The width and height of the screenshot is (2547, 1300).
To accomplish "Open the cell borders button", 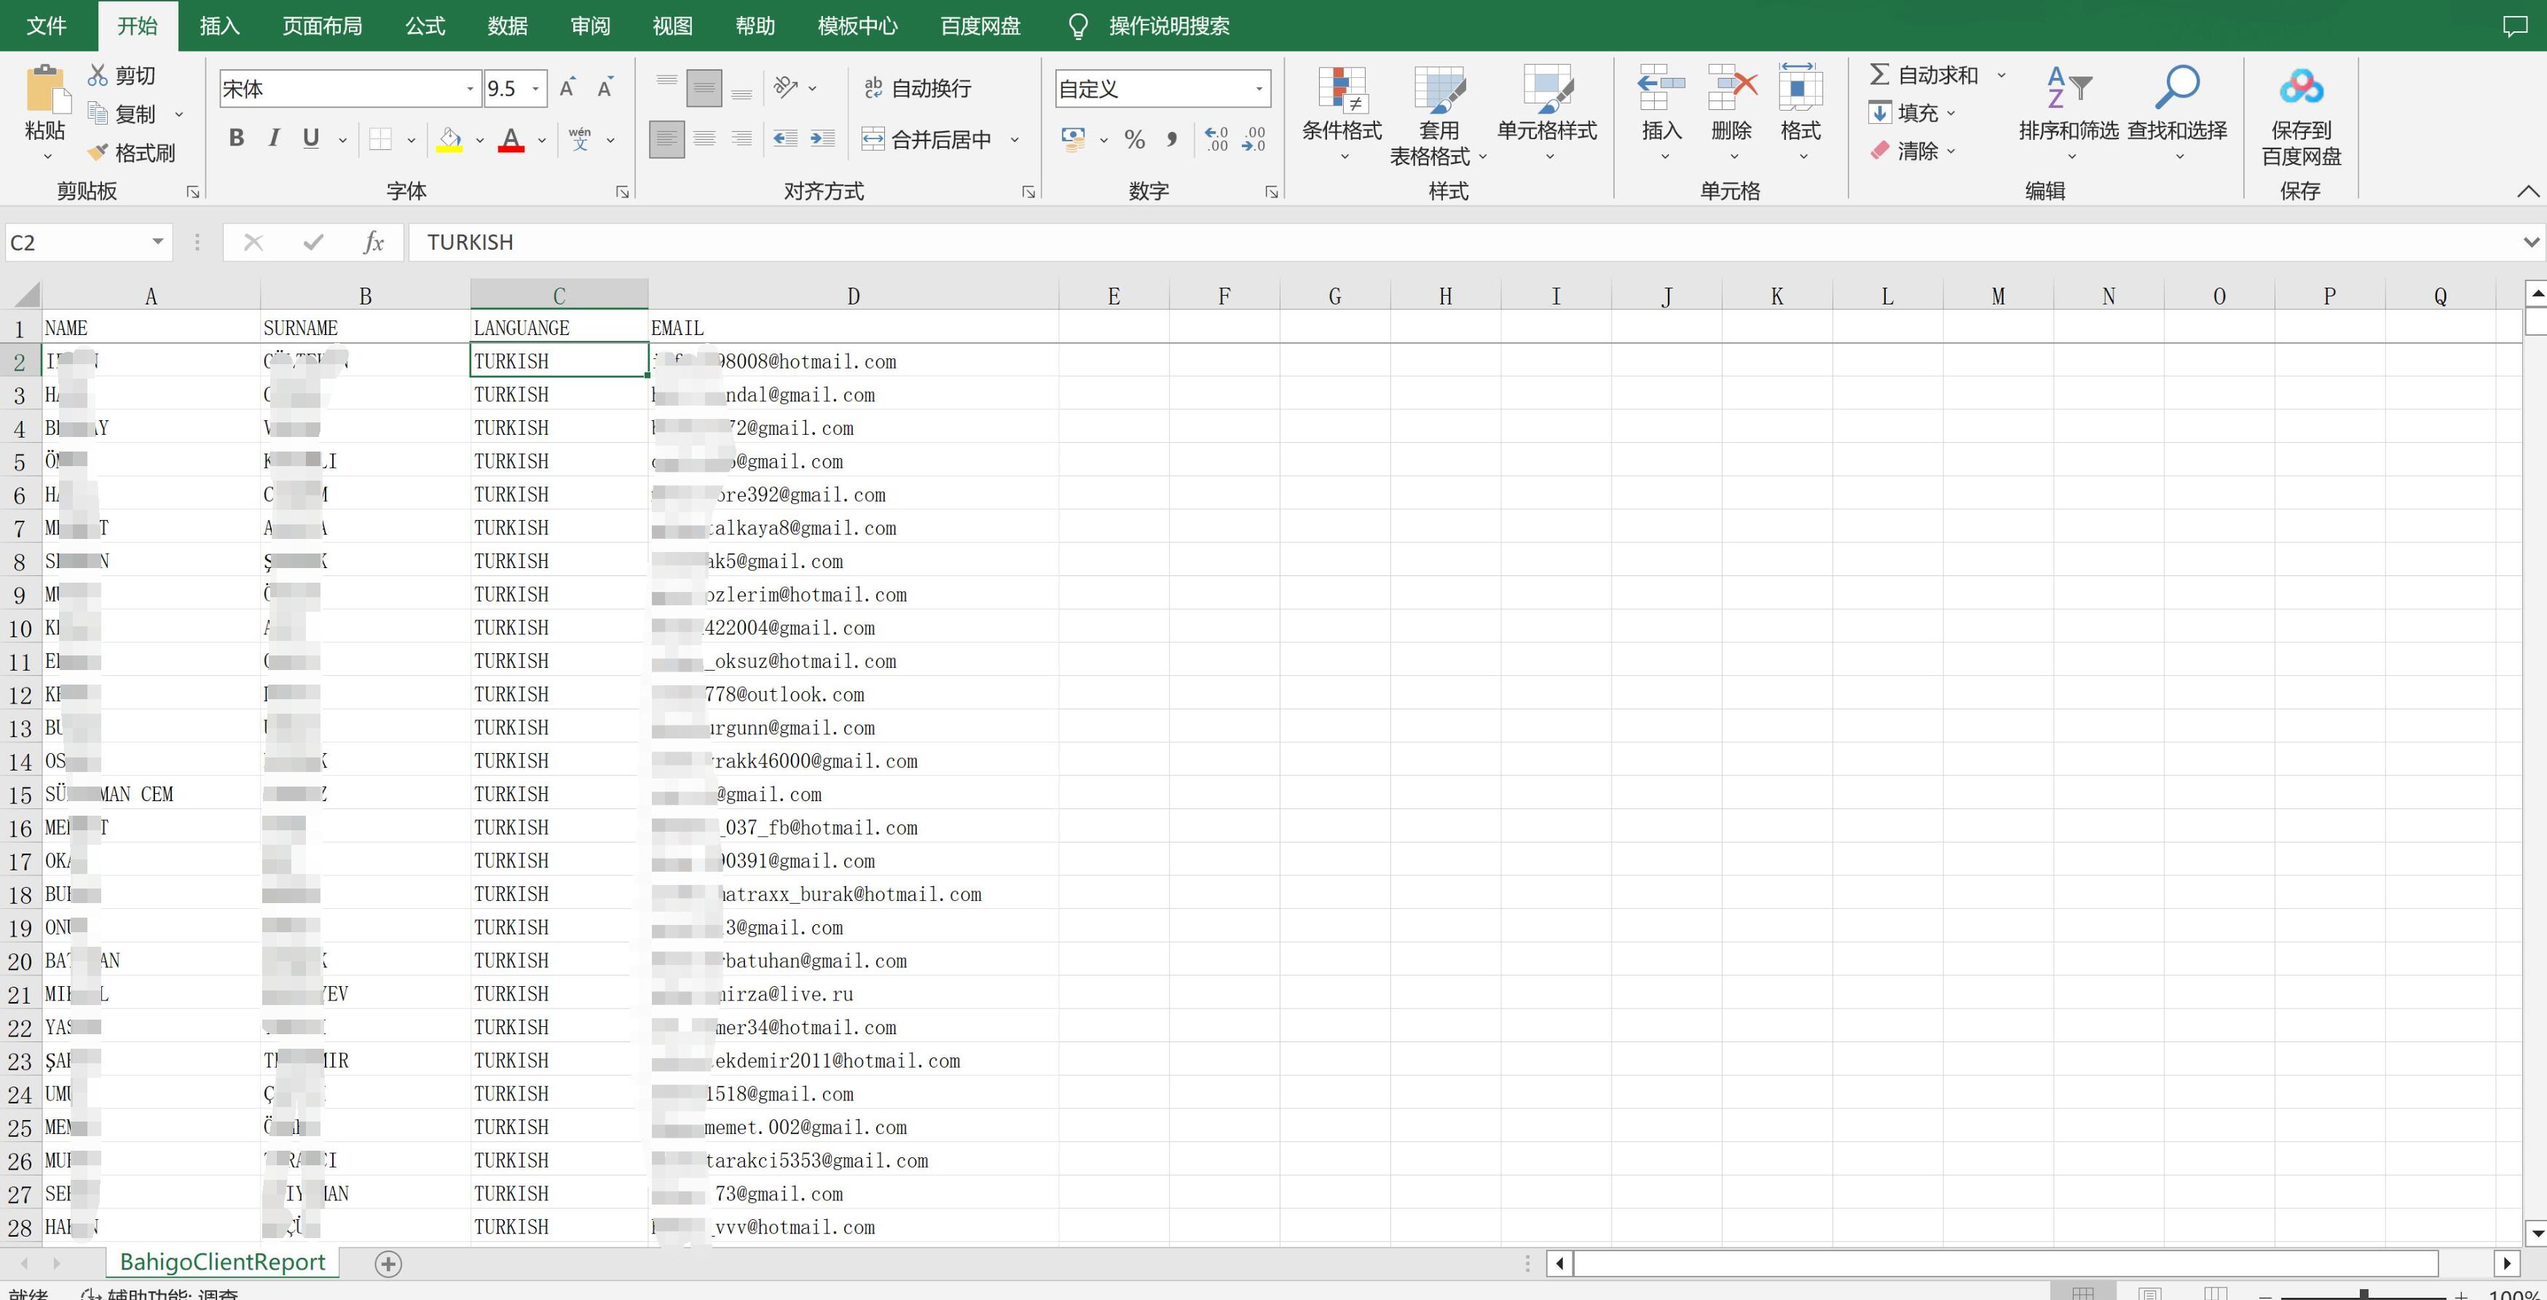I will click(381, 139).
